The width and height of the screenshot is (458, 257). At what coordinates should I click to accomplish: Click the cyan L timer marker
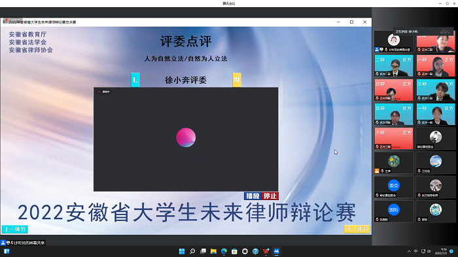coord(135,80)
